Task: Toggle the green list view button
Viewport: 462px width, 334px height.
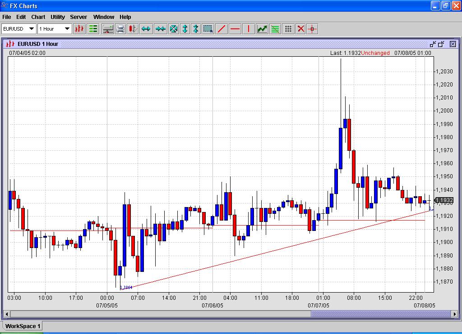Action: point(93,29)
